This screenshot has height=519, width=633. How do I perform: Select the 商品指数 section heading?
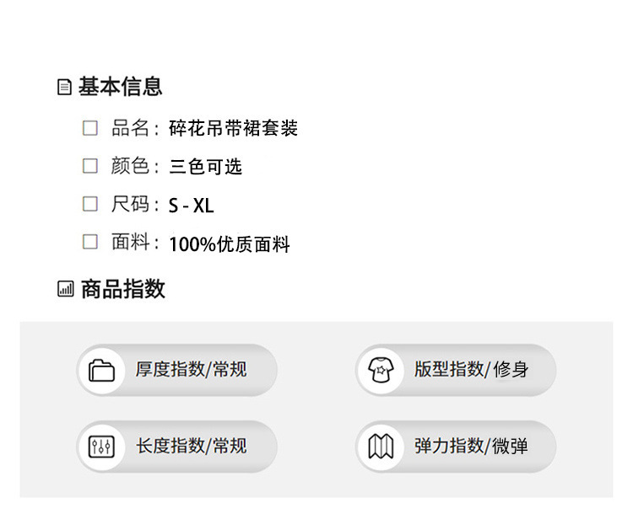click(x=123, y=290)
